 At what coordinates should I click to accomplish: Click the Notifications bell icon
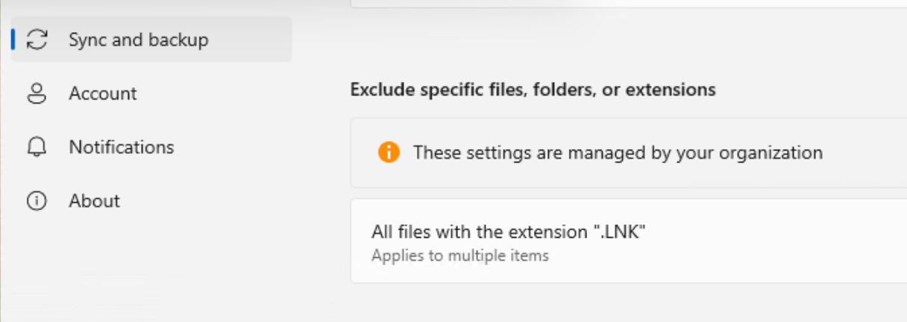(x=37, y=147)
